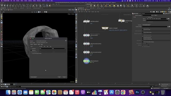Jump to first frame on playbar

(x=2, y=84)
